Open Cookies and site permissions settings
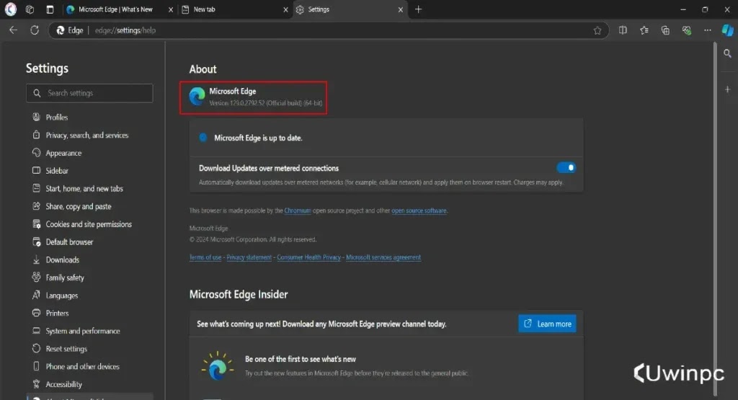The height and width of the screenshot is (400, 738). [x=89, y=224]
